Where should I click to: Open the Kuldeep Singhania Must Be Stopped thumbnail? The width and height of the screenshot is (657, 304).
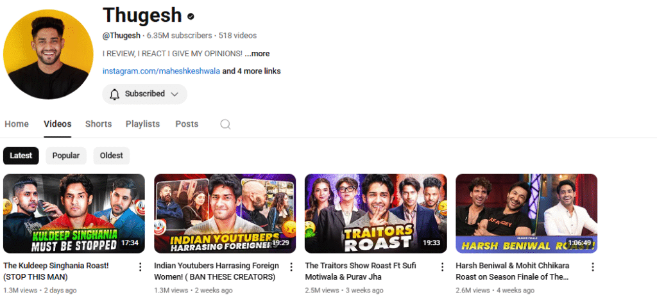click(74, 214)
